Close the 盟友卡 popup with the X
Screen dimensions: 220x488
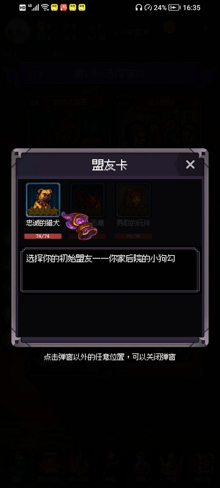[190, 165]
